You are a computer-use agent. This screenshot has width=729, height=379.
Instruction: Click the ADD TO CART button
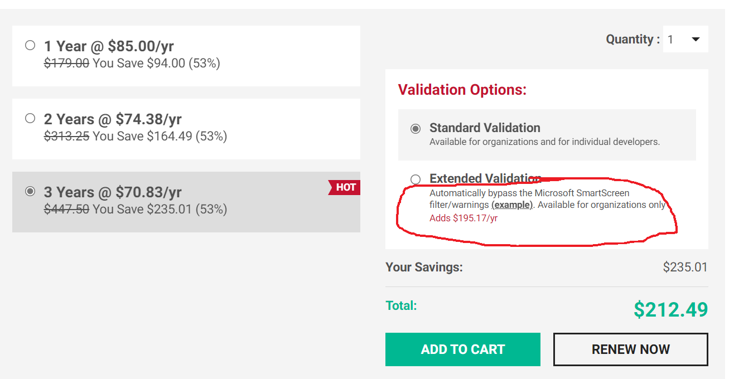tap(462, 349)
